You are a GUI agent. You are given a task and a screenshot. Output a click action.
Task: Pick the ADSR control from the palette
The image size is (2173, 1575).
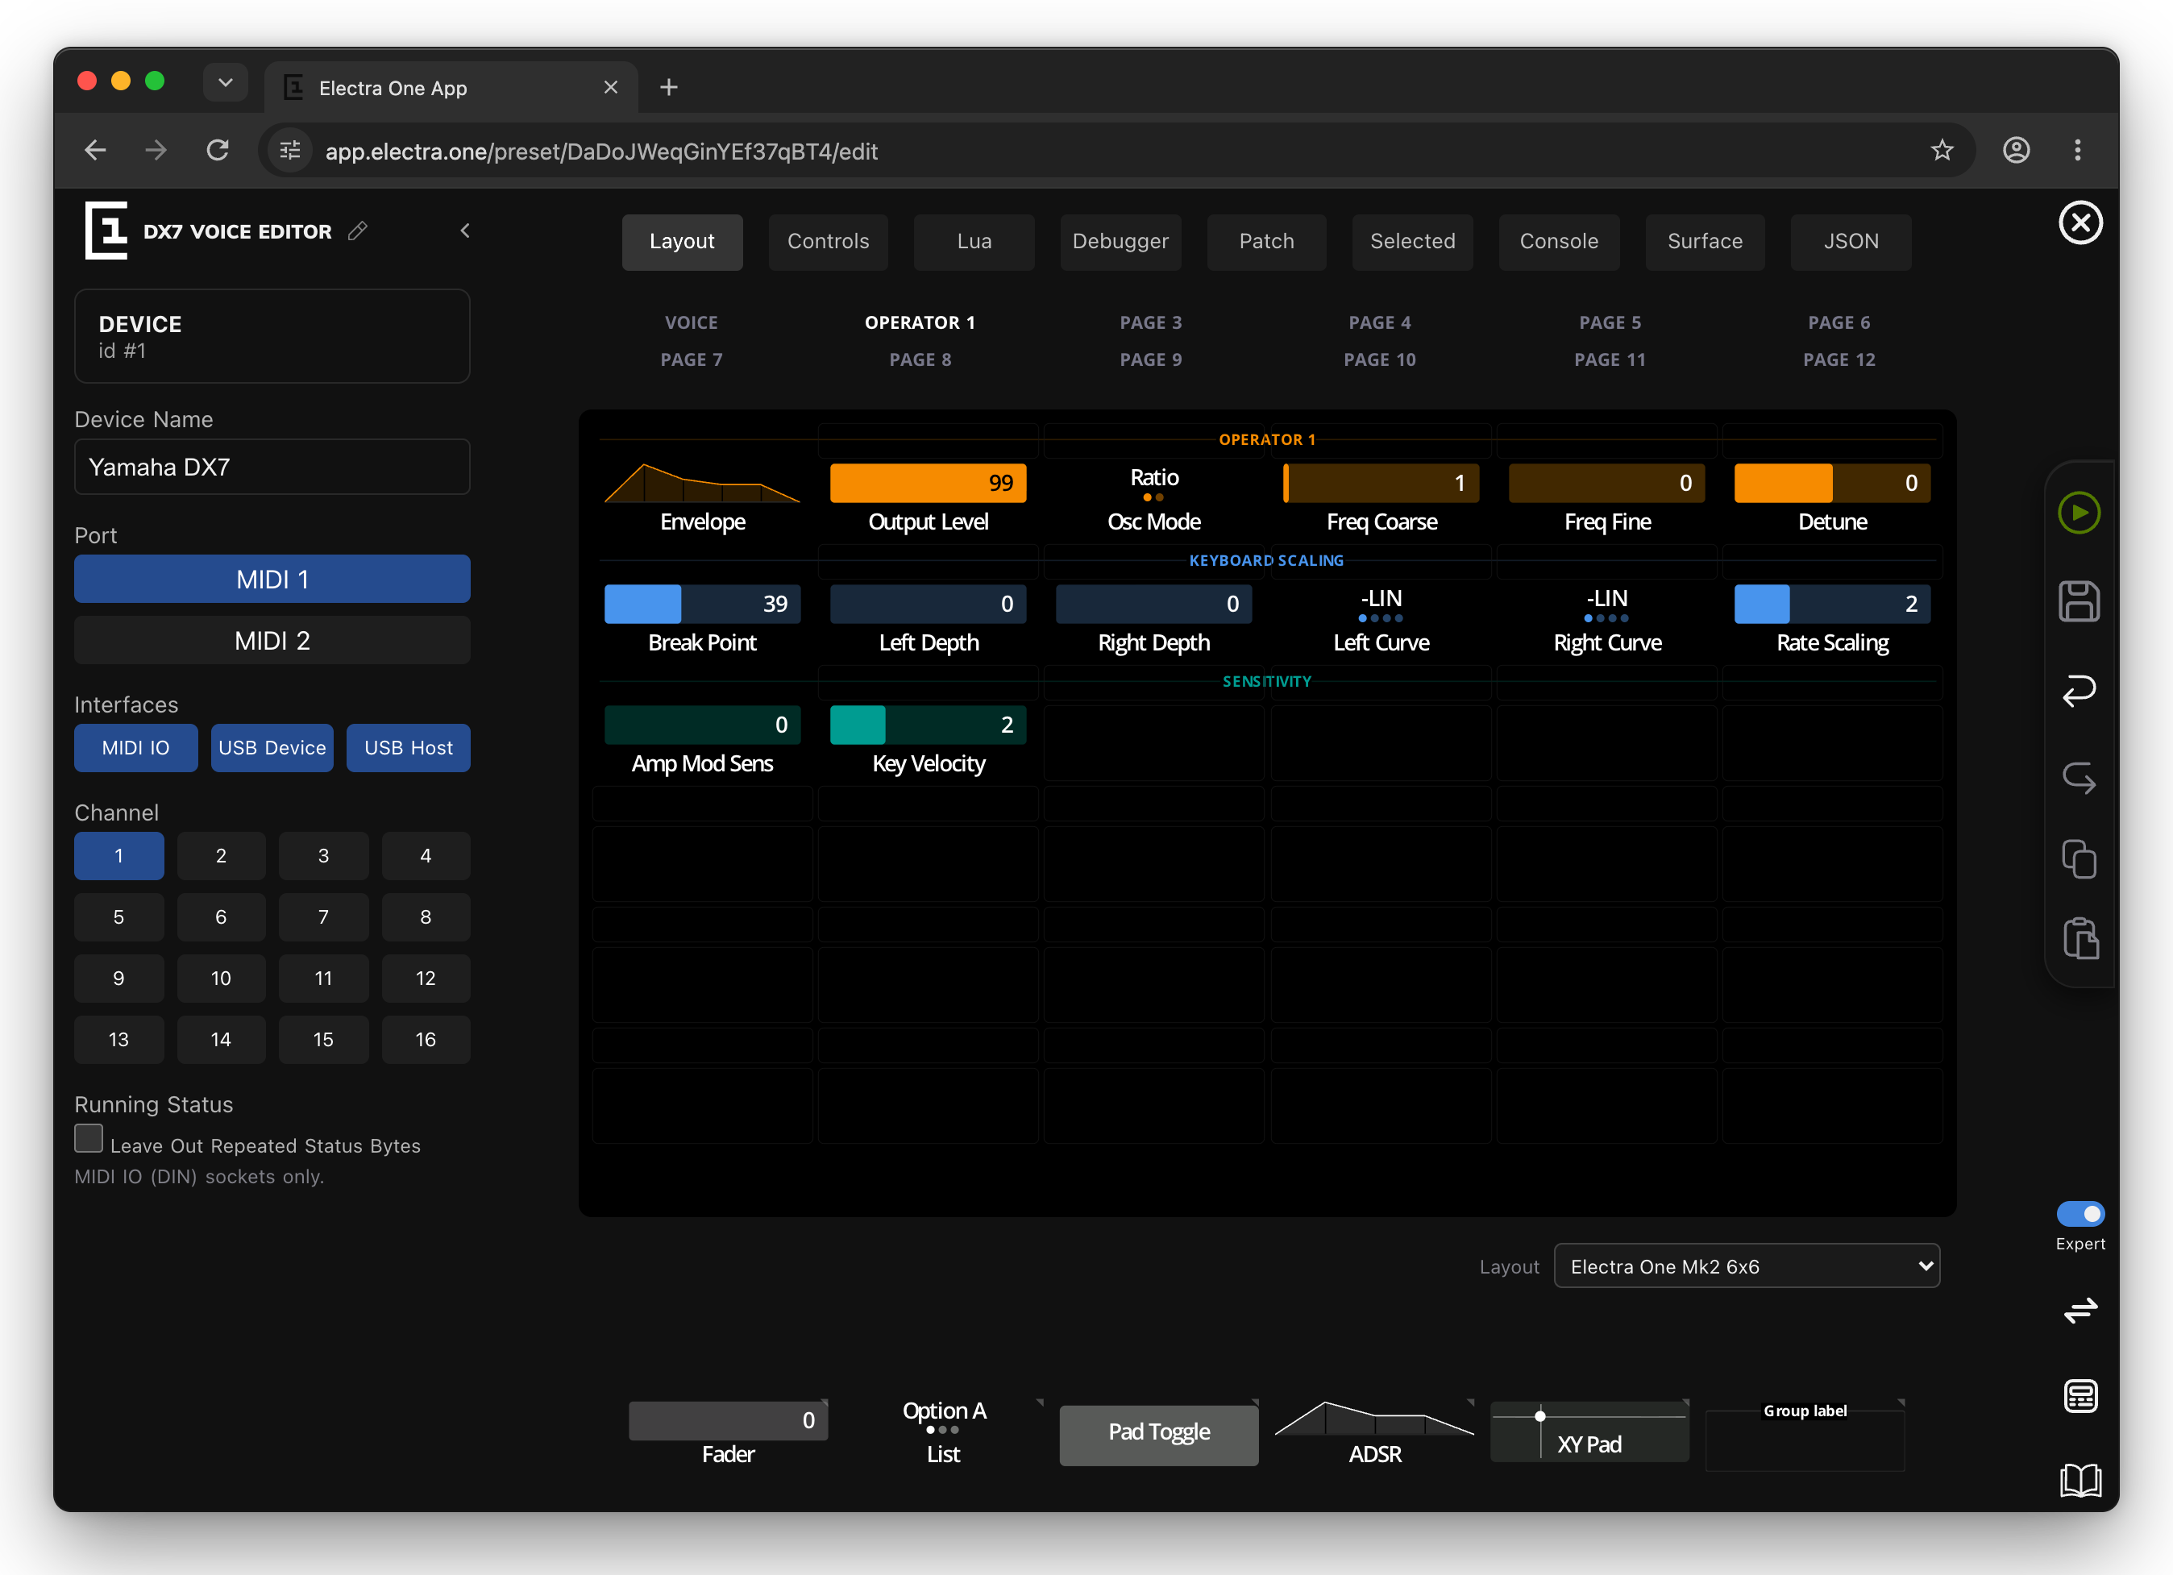1374,1432
